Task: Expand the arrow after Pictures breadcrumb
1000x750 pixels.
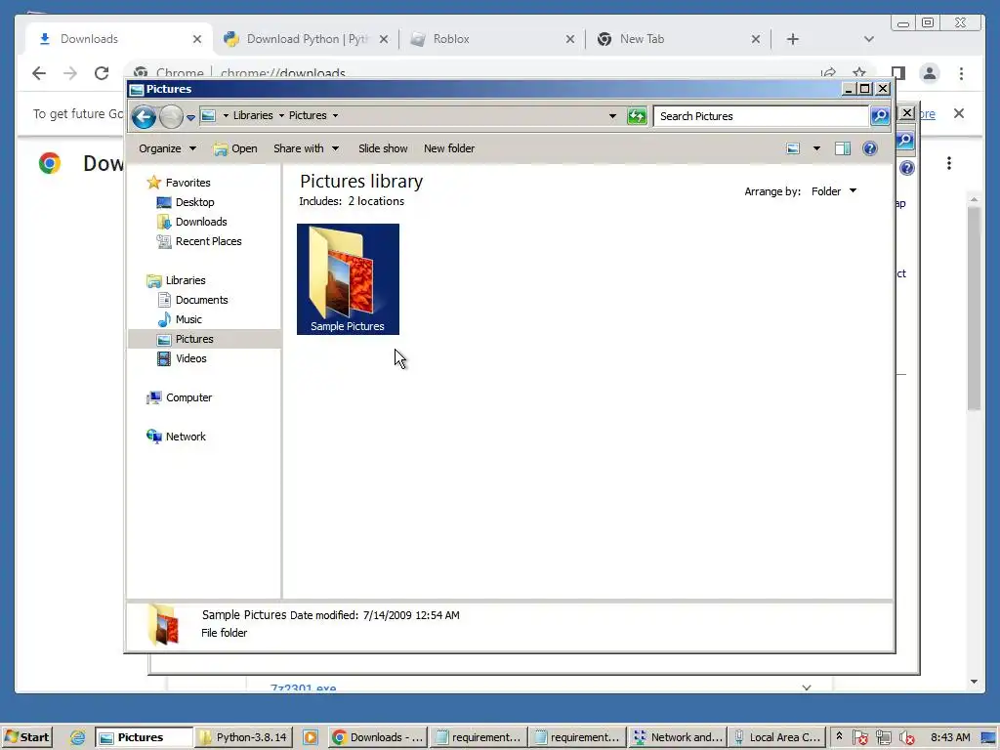Action: click(336, 116)
